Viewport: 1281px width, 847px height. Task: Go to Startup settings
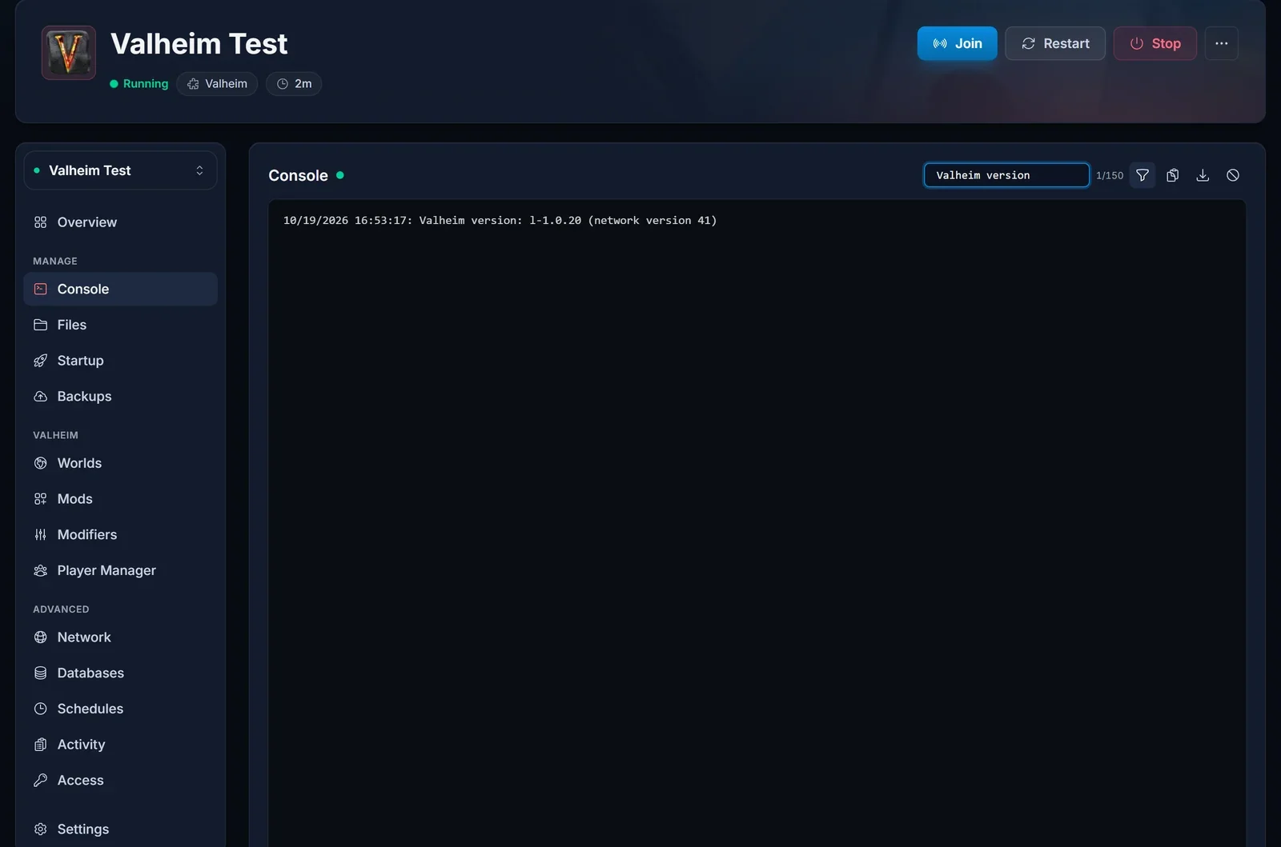(120, 361)
